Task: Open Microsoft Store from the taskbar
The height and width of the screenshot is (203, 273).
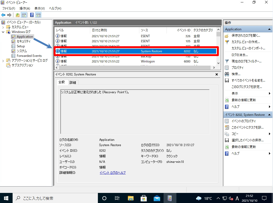Action: (x=144, y=198)
